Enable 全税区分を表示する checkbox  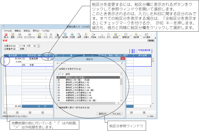point(57,69)
